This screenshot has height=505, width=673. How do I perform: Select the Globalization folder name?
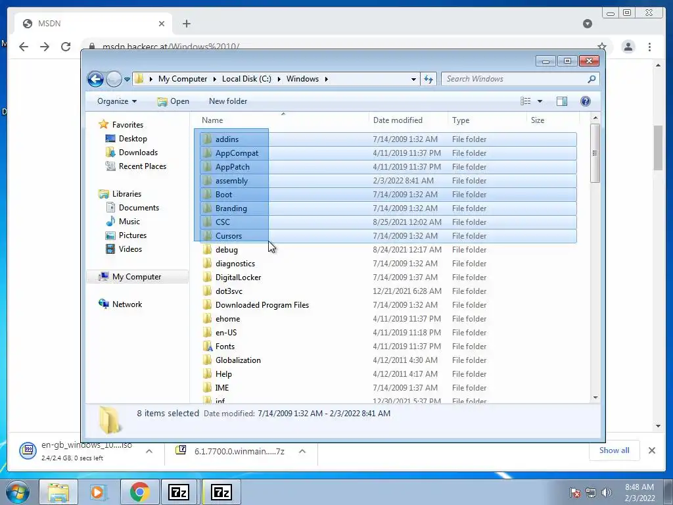click(238, 360)
